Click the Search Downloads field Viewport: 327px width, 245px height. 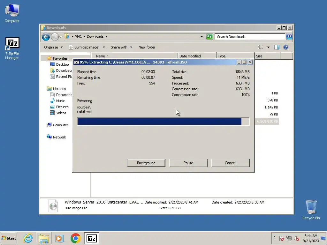point(250,37)
